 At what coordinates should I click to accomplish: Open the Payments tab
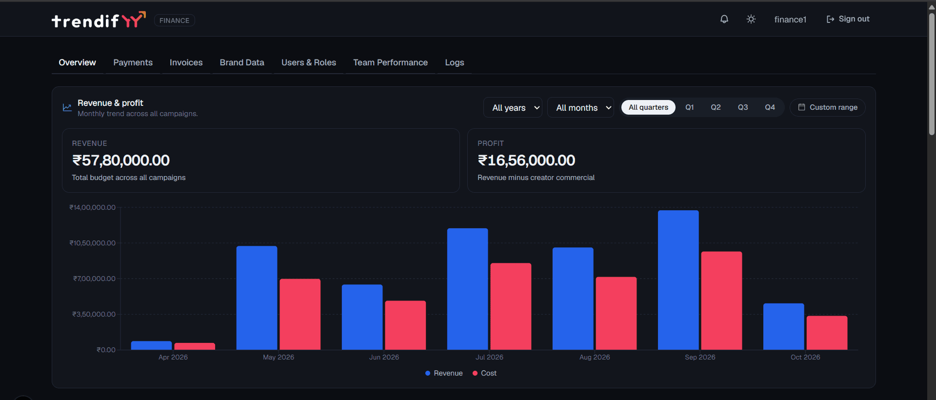[133, 62]
